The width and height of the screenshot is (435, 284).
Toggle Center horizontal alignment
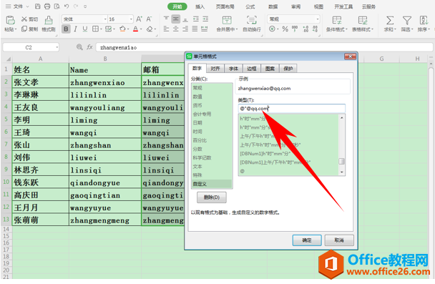click(175, 29)
